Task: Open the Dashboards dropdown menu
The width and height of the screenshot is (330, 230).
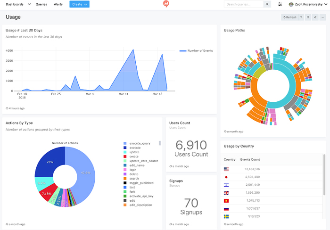Action: pyautogui.click(x=18, y=4)
